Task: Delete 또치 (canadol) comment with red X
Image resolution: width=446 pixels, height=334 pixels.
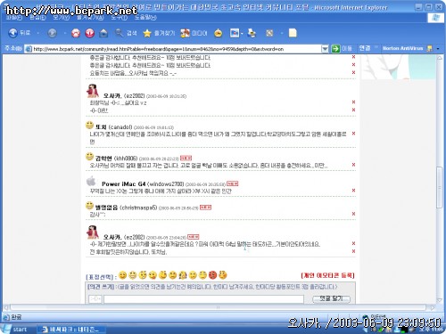Action: pos(353,134)
